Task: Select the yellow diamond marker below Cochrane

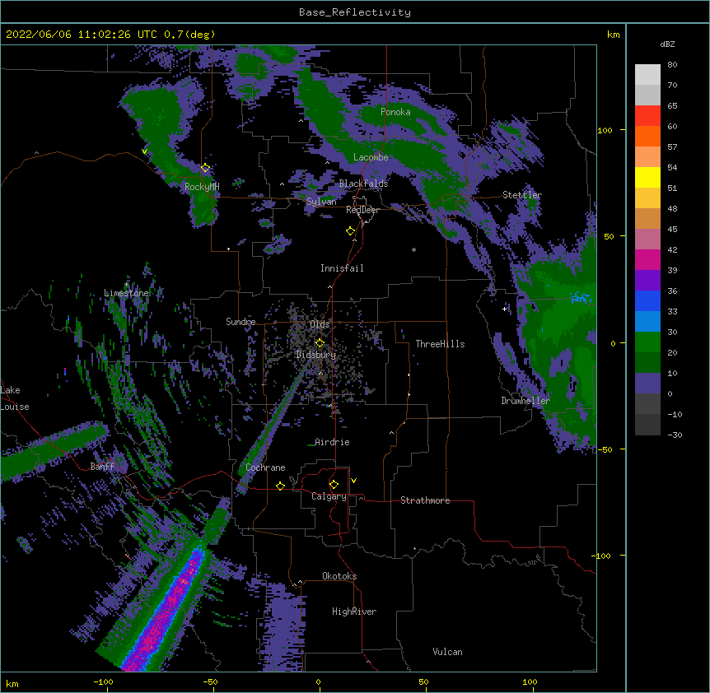Action: pos(280,486)
